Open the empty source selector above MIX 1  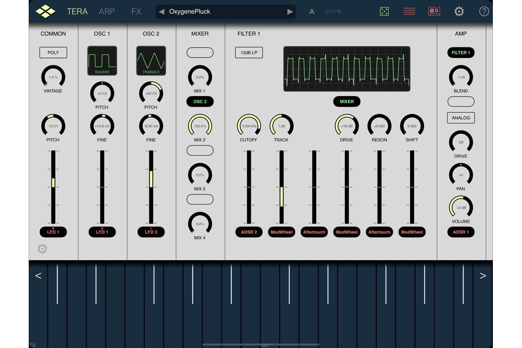click(x=200, y=53)
